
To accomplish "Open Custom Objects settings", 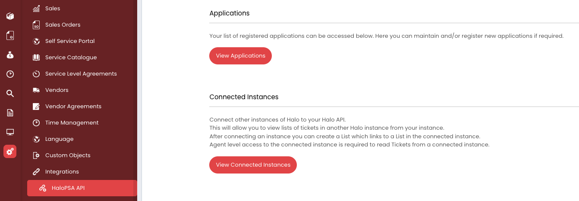I will [68, 155].
